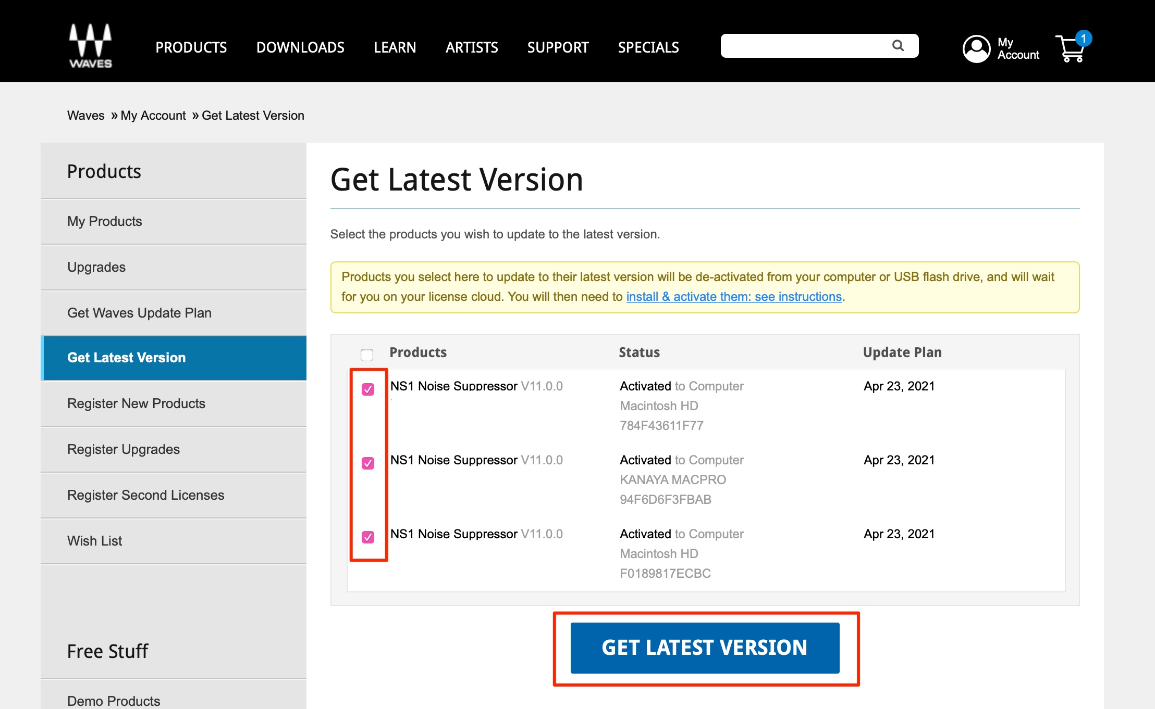Open the LEARN menu
The height and width of the screenshot is (709, 1155).
tap(395, 47)
